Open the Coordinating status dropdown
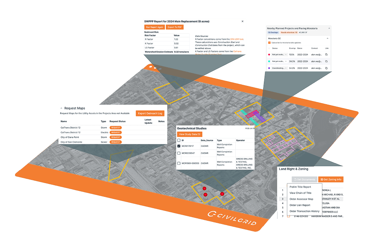 click(279, 68)
